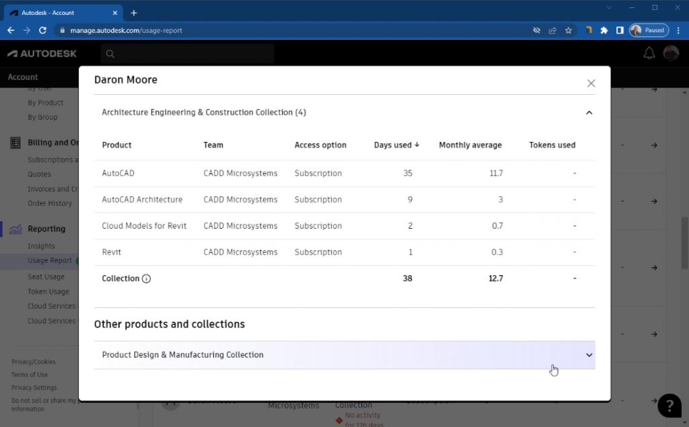Open the help question mark button
689x427 pixels.
click(669, 405)
